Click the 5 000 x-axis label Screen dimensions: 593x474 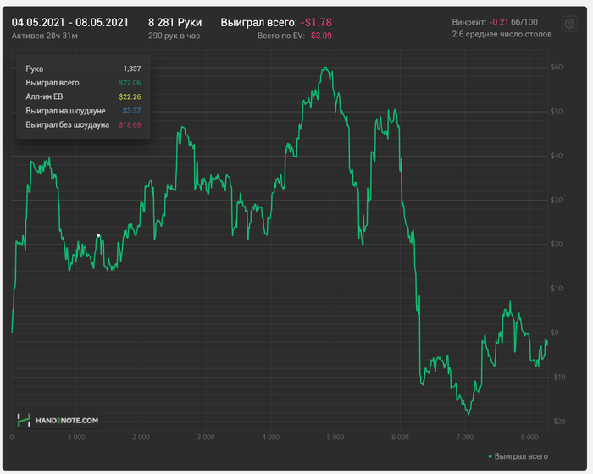tap(335, 438)
